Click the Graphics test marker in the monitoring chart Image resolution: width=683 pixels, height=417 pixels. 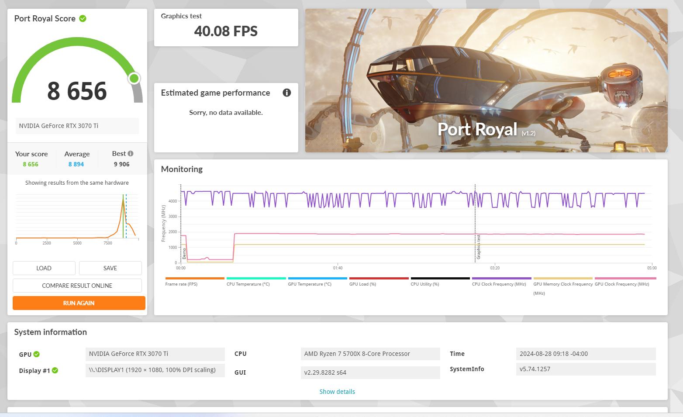click(x=479, y=247)
